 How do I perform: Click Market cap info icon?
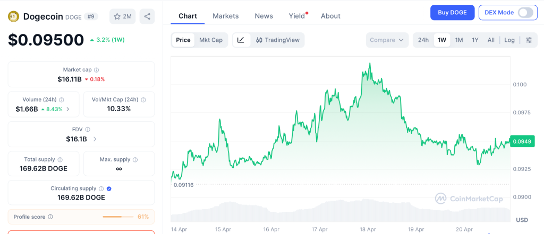[96, 70]
